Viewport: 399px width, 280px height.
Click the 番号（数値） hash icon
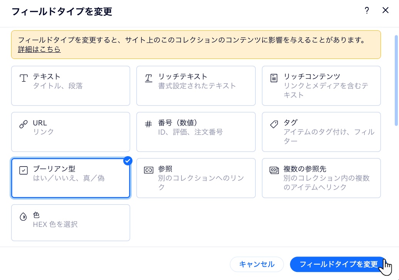pos(149,123)
